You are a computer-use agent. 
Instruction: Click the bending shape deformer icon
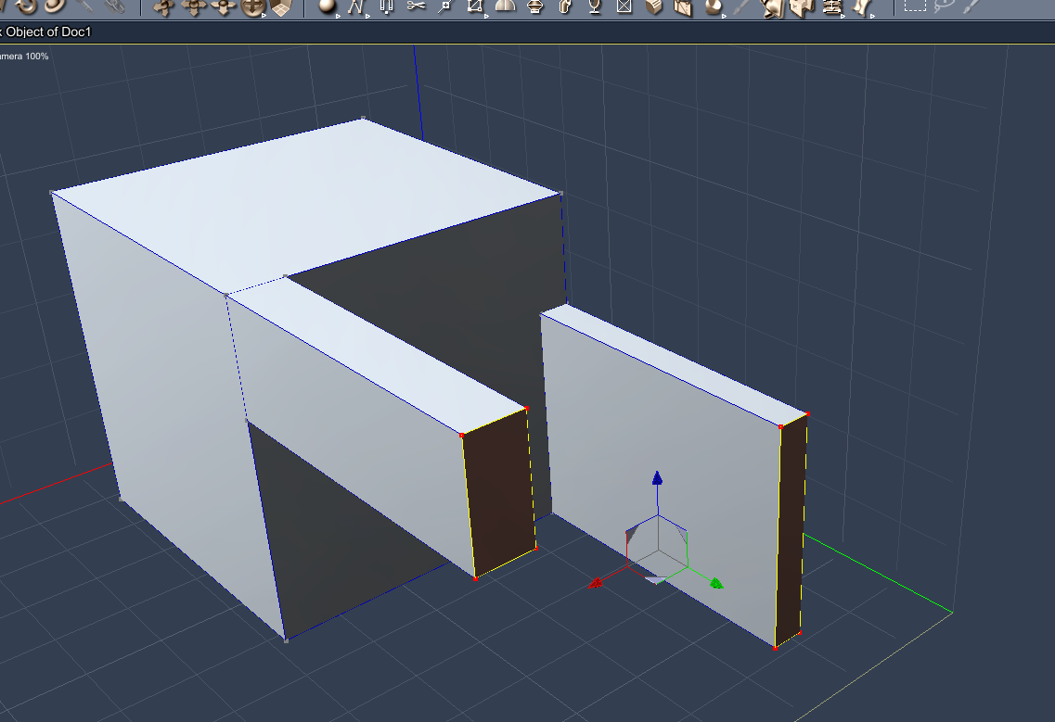tap(860, 7)
